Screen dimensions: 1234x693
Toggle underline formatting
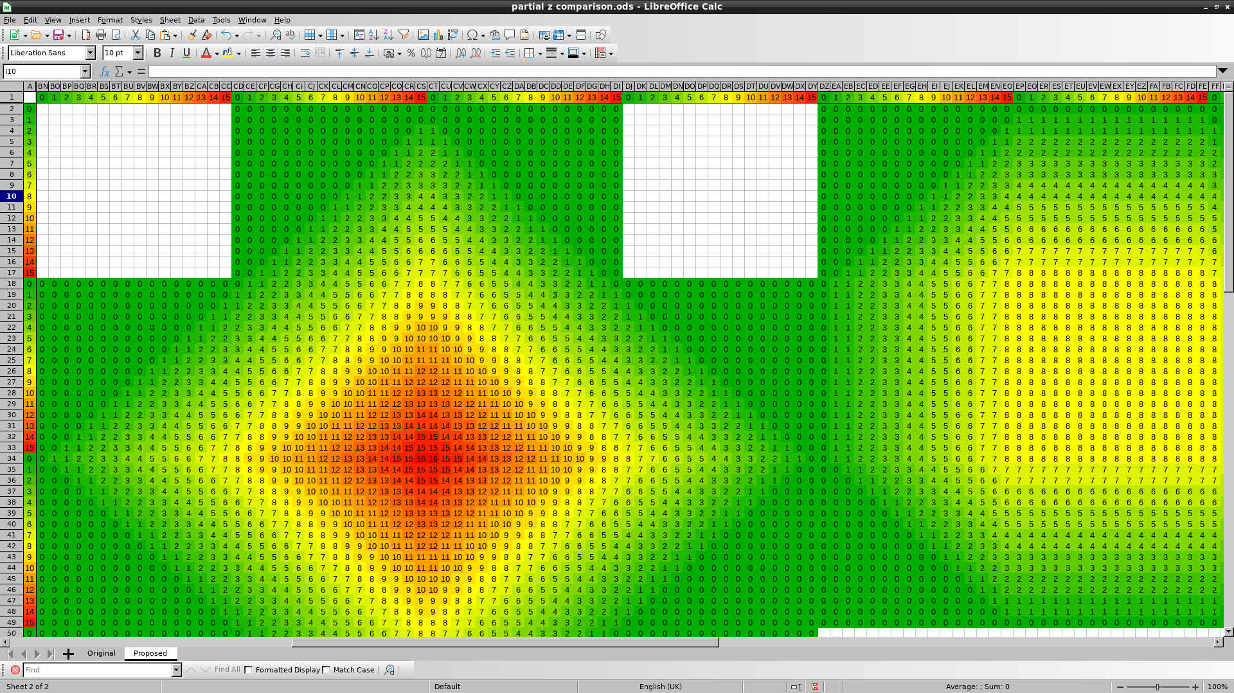(x=186, y=53)
